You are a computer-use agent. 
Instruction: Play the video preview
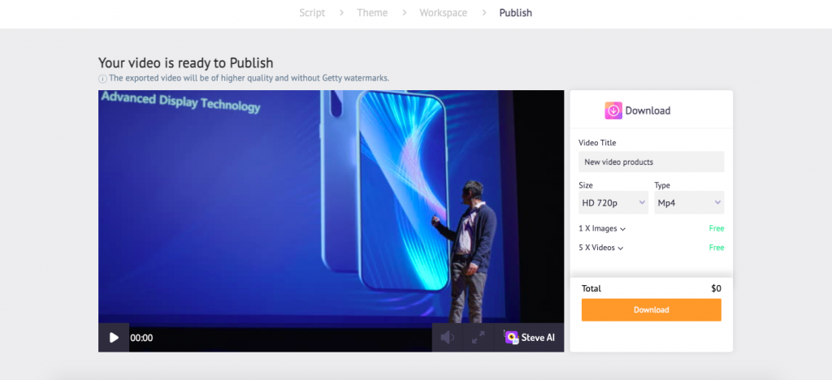point(114,338)
